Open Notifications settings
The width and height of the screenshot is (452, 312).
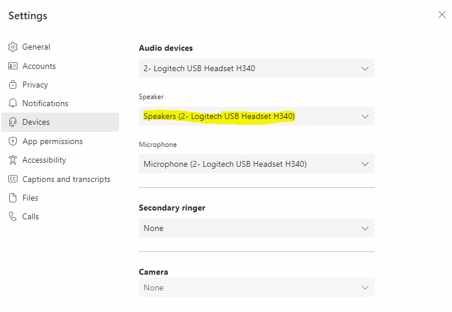click(x=60, y=103)
